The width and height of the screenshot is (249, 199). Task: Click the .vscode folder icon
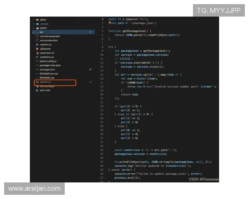point(37,24)
